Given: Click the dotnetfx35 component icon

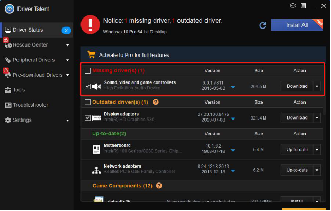Looking at the screenshot, I should pos(99,199).
